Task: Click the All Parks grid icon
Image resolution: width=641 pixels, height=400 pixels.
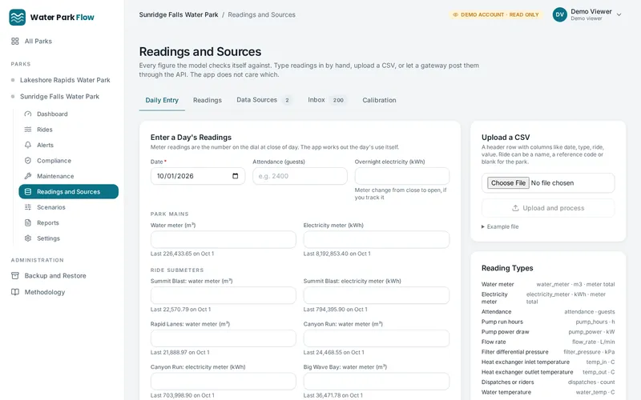Action: coord(15,42)
